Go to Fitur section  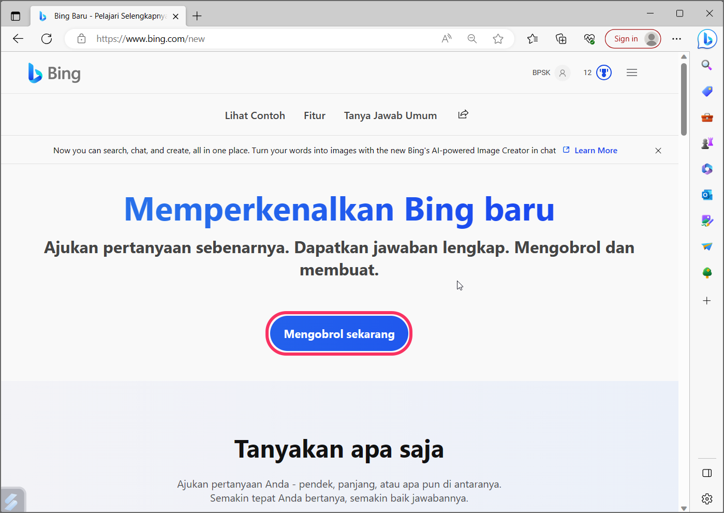(x=315, y=115)
